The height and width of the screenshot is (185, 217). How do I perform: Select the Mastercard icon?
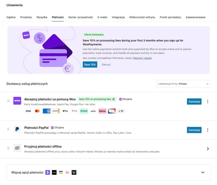tap(37, 111)
